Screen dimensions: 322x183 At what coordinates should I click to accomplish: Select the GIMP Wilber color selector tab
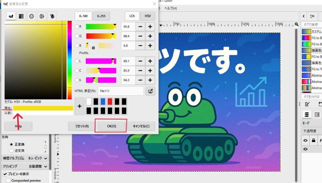coord(11,16)
